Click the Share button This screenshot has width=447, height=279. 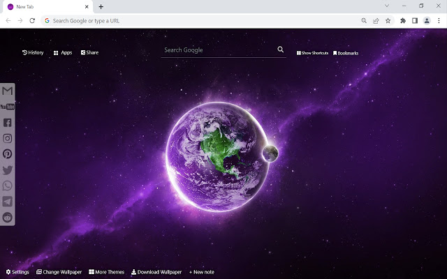(89, 52)
